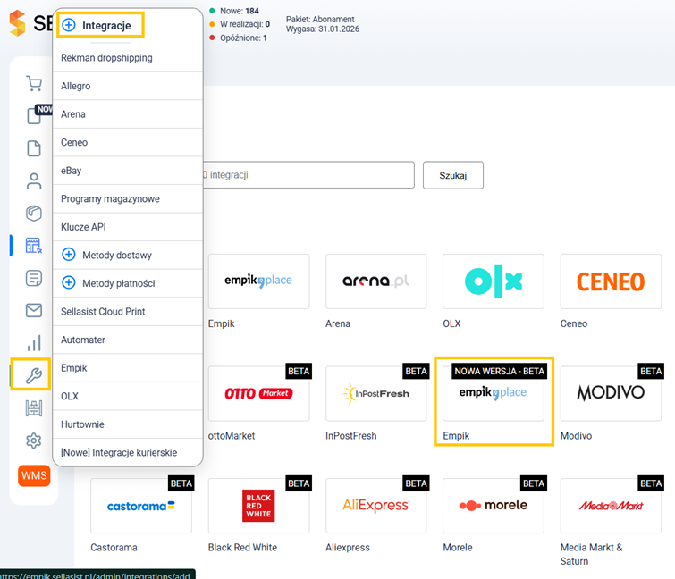The image size is (675, 579).
Task: Open the Ceneo integration tile
Action: (611, 282)
